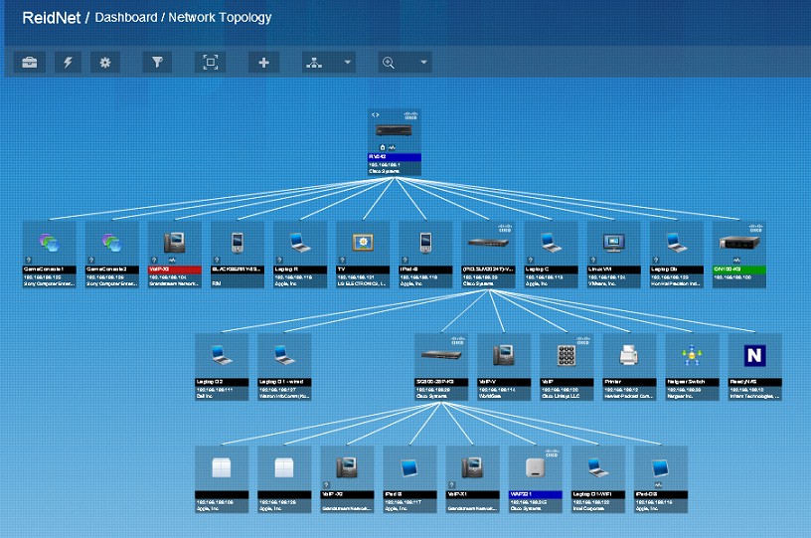Open the briefcase toolbox button
Screen dimensions: 811x538
pos(30,63)
